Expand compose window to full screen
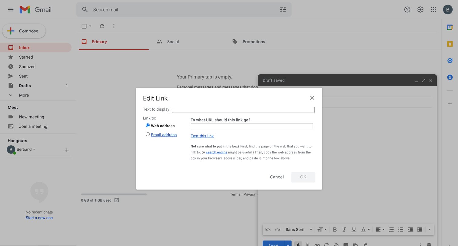Screen dimensions: 458x246 (423, 80)
